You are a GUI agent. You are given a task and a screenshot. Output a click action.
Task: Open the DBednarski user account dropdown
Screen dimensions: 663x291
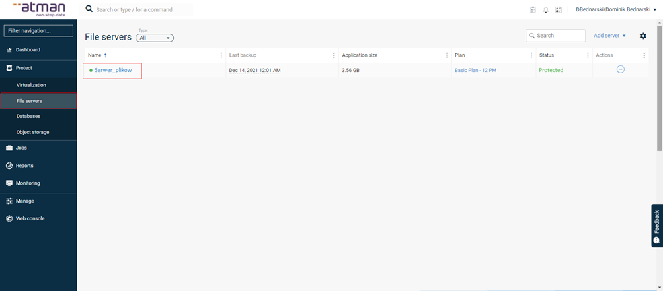pos(615,10)
